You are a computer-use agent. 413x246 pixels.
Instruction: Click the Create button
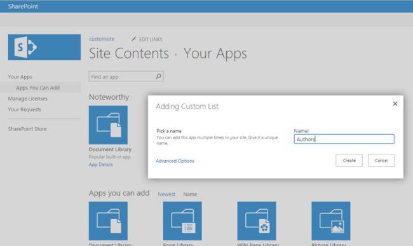point(349,160)
